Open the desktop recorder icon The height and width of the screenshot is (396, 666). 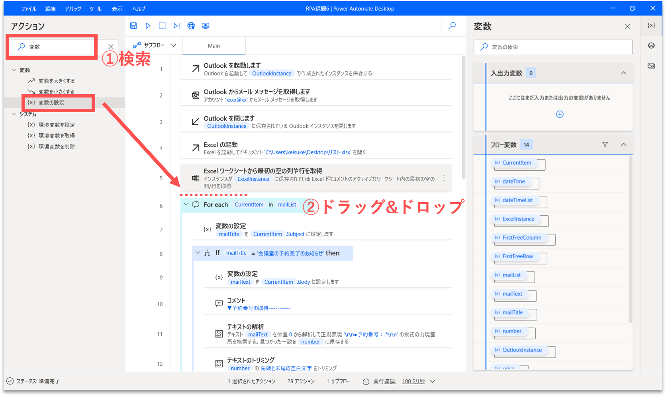(206, 26)
